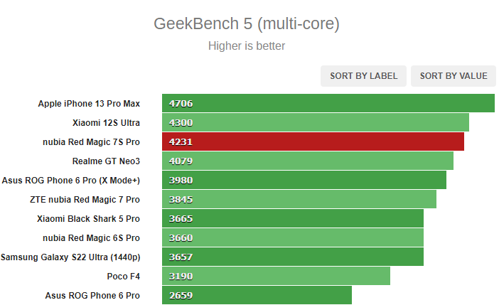Select the ZTE nubia Red Magic 7 Pro bar
This screenshot has width=499, height=305.
pyautogui.click(x=299, y=199)
